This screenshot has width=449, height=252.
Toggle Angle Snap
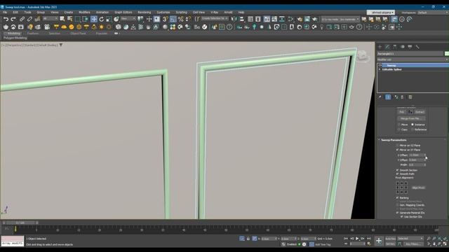tap(173, 19)
